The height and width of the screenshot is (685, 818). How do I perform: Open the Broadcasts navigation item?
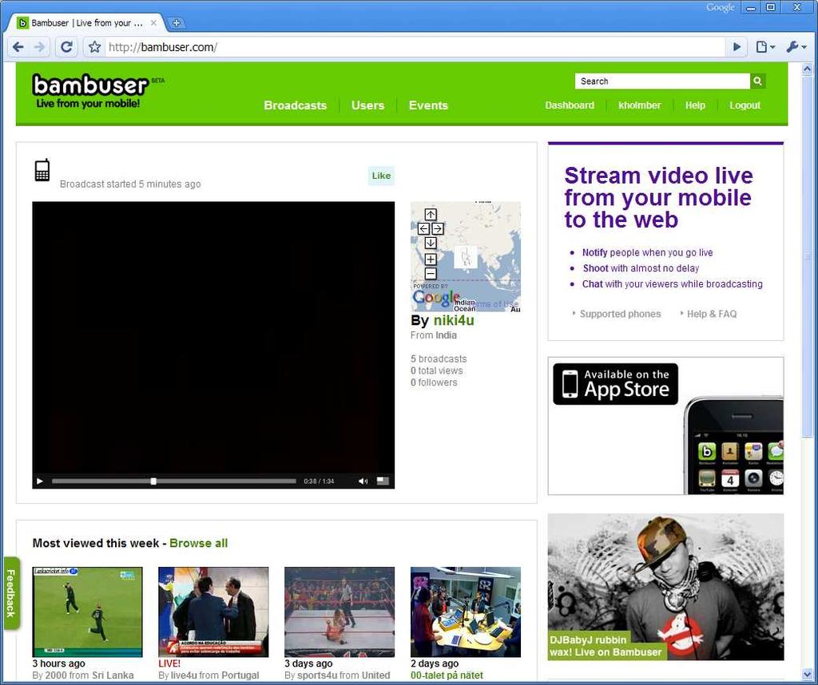click(x=296, y=105)
